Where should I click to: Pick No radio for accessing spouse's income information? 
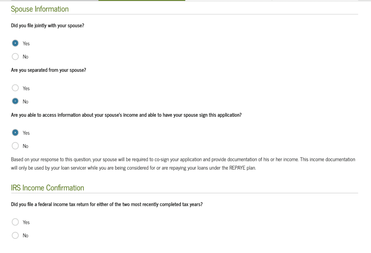point(15,146)
